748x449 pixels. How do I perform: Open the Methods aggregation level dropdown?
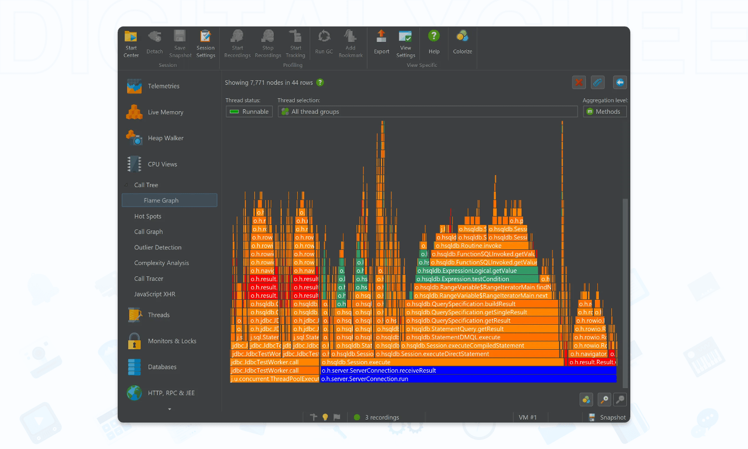[x=605, y=112]
